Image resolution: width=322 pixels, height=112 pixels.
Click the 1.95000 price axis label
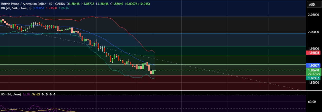pos(313,49)
